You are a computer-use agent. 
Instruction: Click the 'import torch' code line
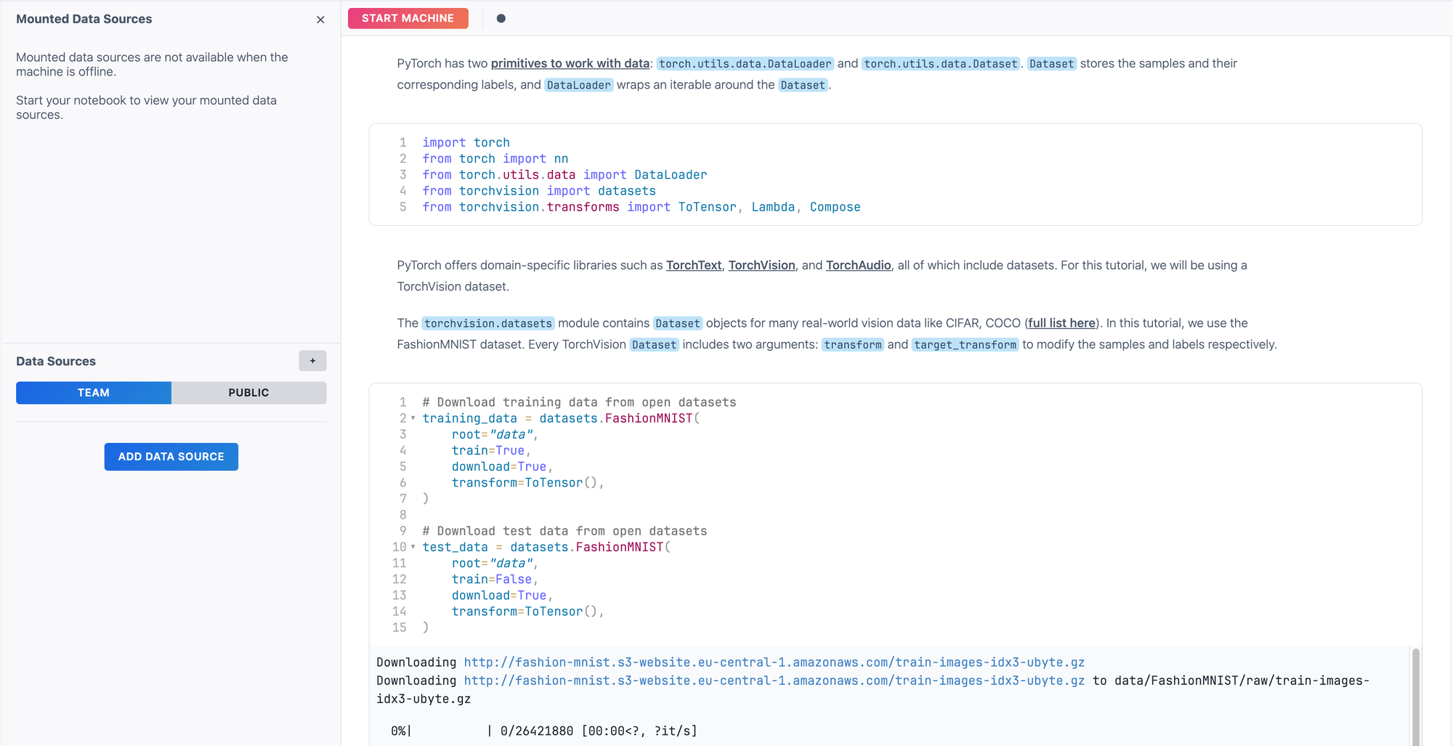tap(466, 142)
